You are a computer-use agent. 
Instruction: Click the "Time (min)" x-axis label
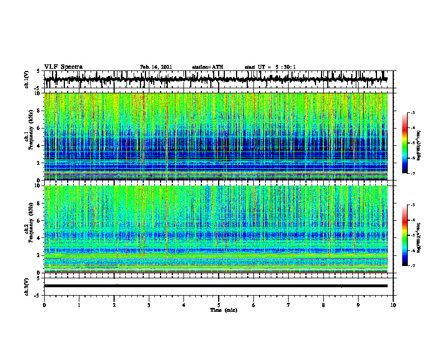click(224, 310)
